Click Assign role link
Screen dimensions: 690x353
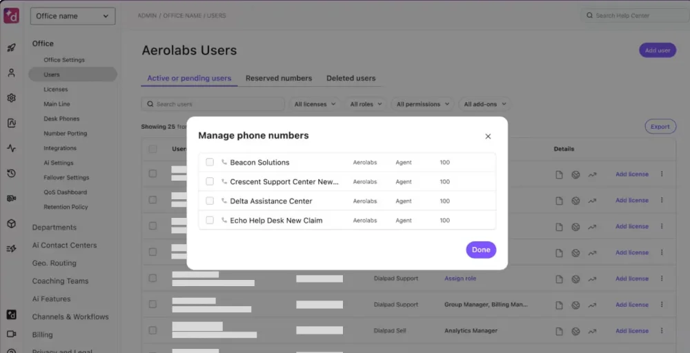click(x=460, y=279)
